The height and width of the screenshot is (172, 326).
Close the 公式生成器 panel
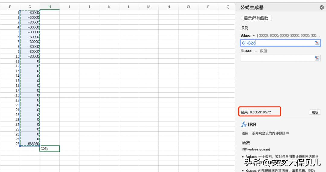pos(322,8)
